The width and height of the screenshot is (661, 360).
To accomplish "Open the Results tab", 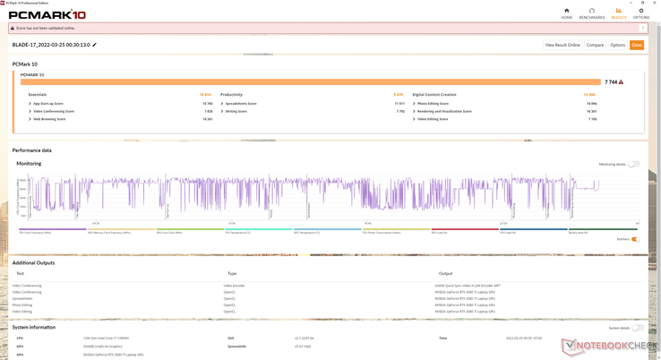I will point(618,13).
